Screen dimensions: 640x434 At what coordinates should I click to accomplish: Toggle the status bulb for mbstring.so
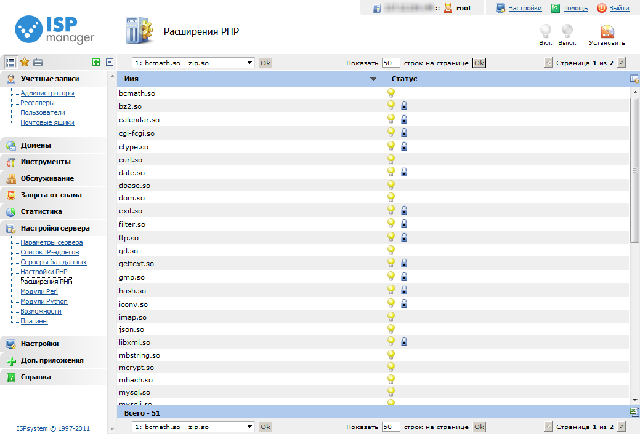(x=391, y=355)
